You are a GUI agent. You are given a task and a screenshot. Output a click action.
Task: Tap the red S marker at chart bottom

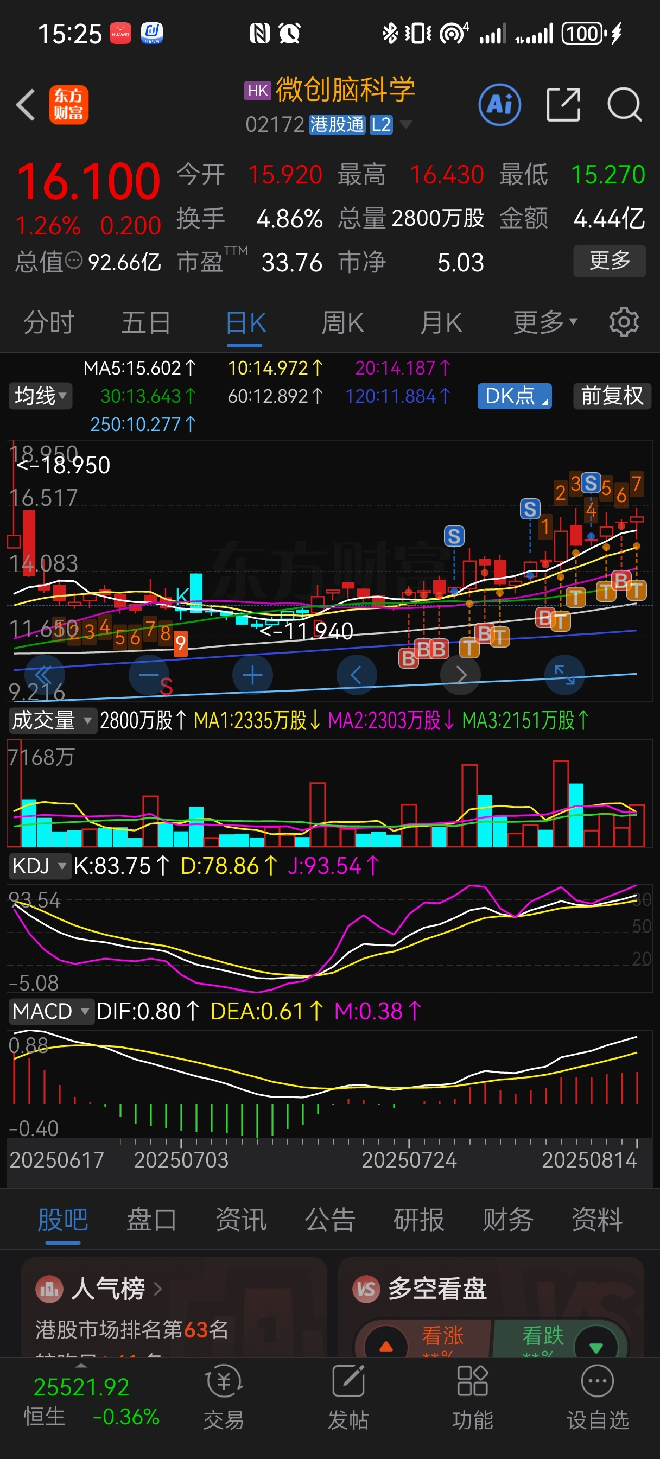[x=166, y=687]
